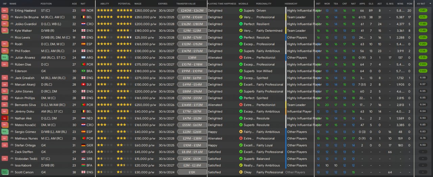Click Stefan Ortega's Germany flag icon
The width and height of the screenshot is (433, 177).
point(84,145)
